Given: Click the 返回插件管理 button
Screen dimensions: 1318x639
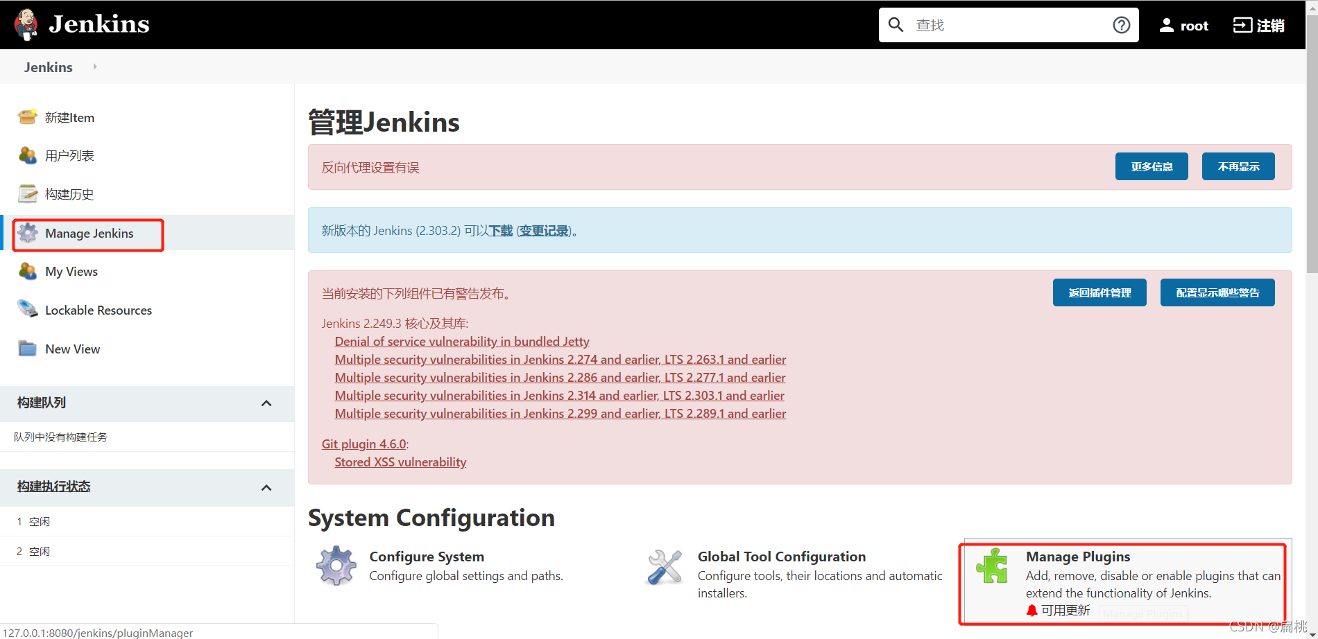Looking at the screenshot, I should (1099, 292).
